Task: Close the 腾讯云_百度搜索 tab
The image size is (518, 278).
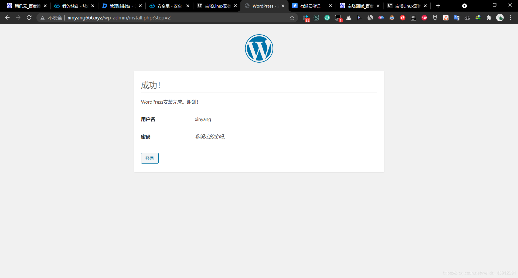Action: [45, 6]
